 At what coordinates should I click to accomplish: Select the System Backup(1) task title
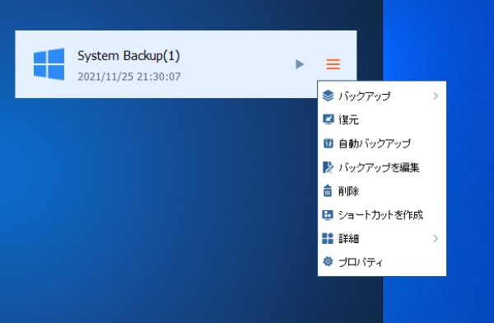(128, 56)
